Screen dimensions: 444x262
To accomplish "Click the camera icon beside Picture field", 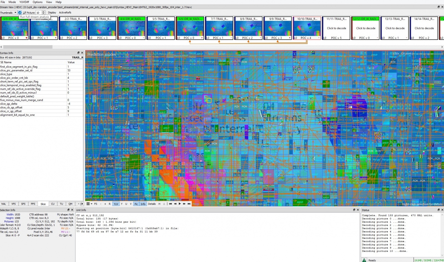I will pos(24,12).
